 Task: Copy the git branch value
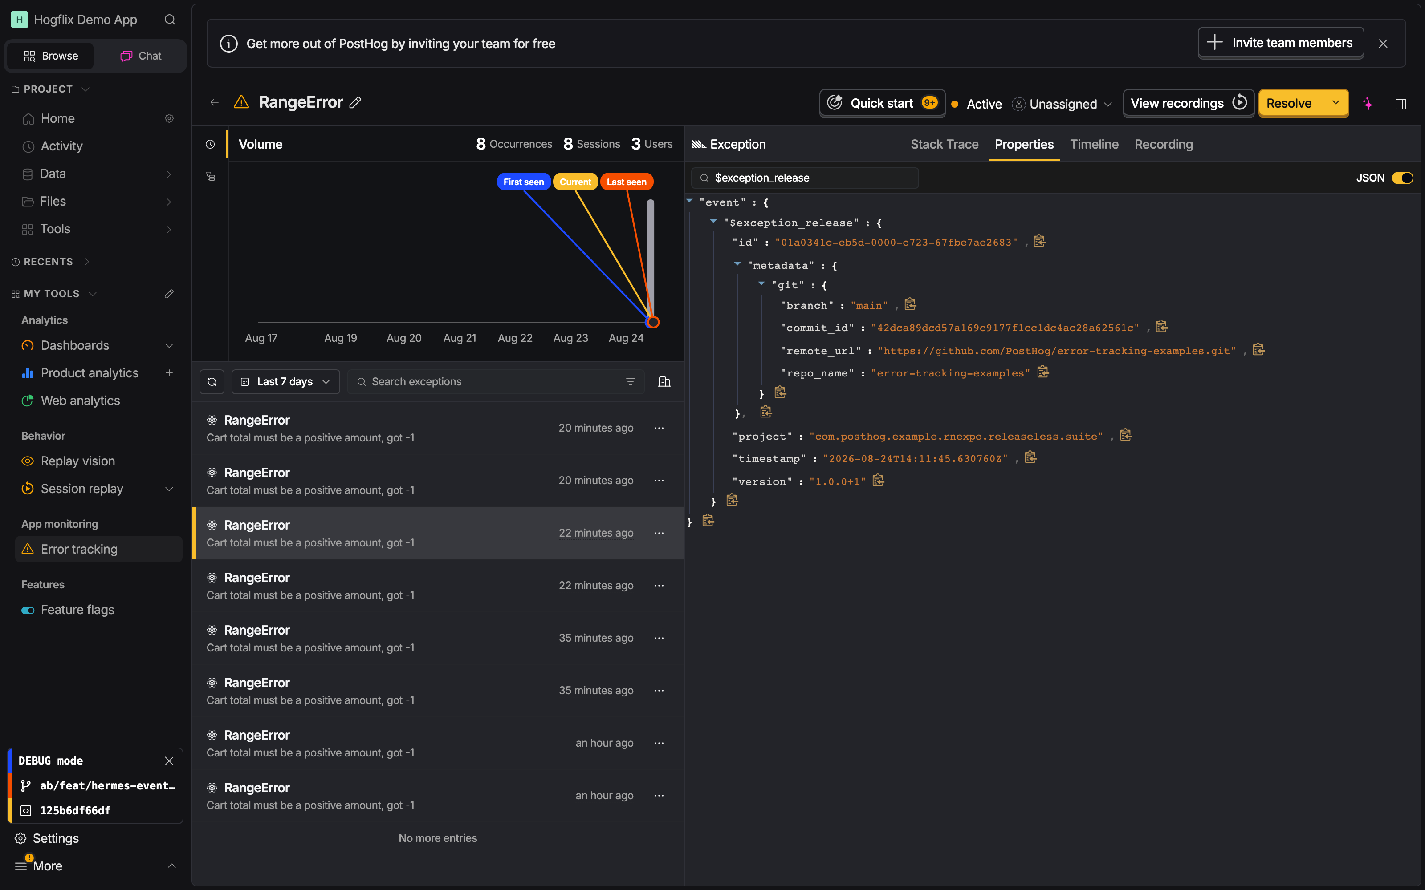click(x=910, y=304)
